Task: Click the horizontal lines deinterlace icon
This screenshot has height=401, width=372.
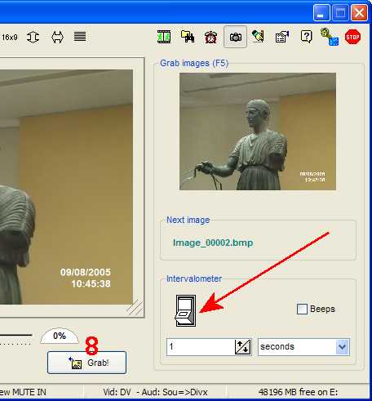Action: coord(80,37)
